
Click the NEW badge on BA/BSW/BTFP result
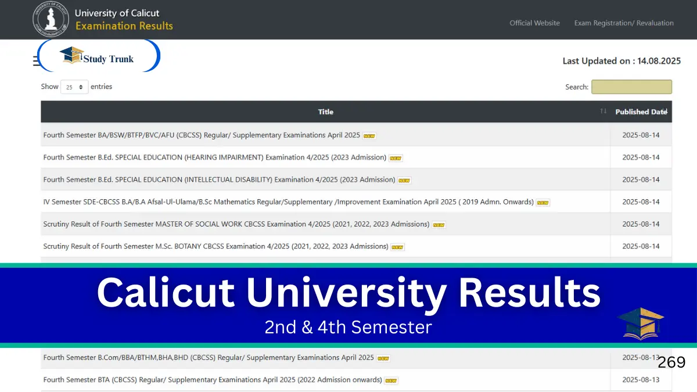pyautogui.click(x=369, y=136)
